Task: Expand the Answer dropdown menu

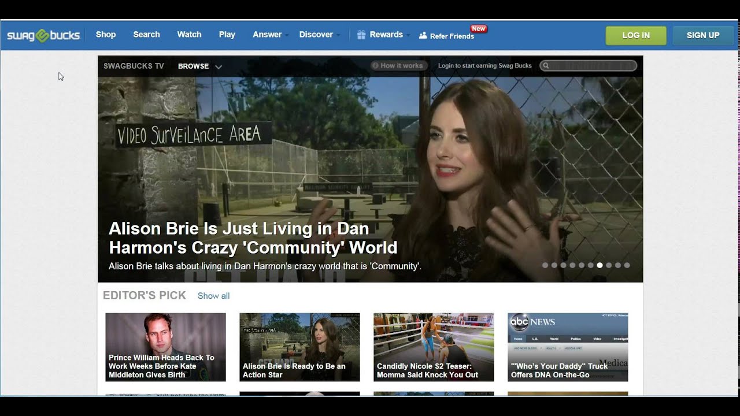Action: [270, 35]
